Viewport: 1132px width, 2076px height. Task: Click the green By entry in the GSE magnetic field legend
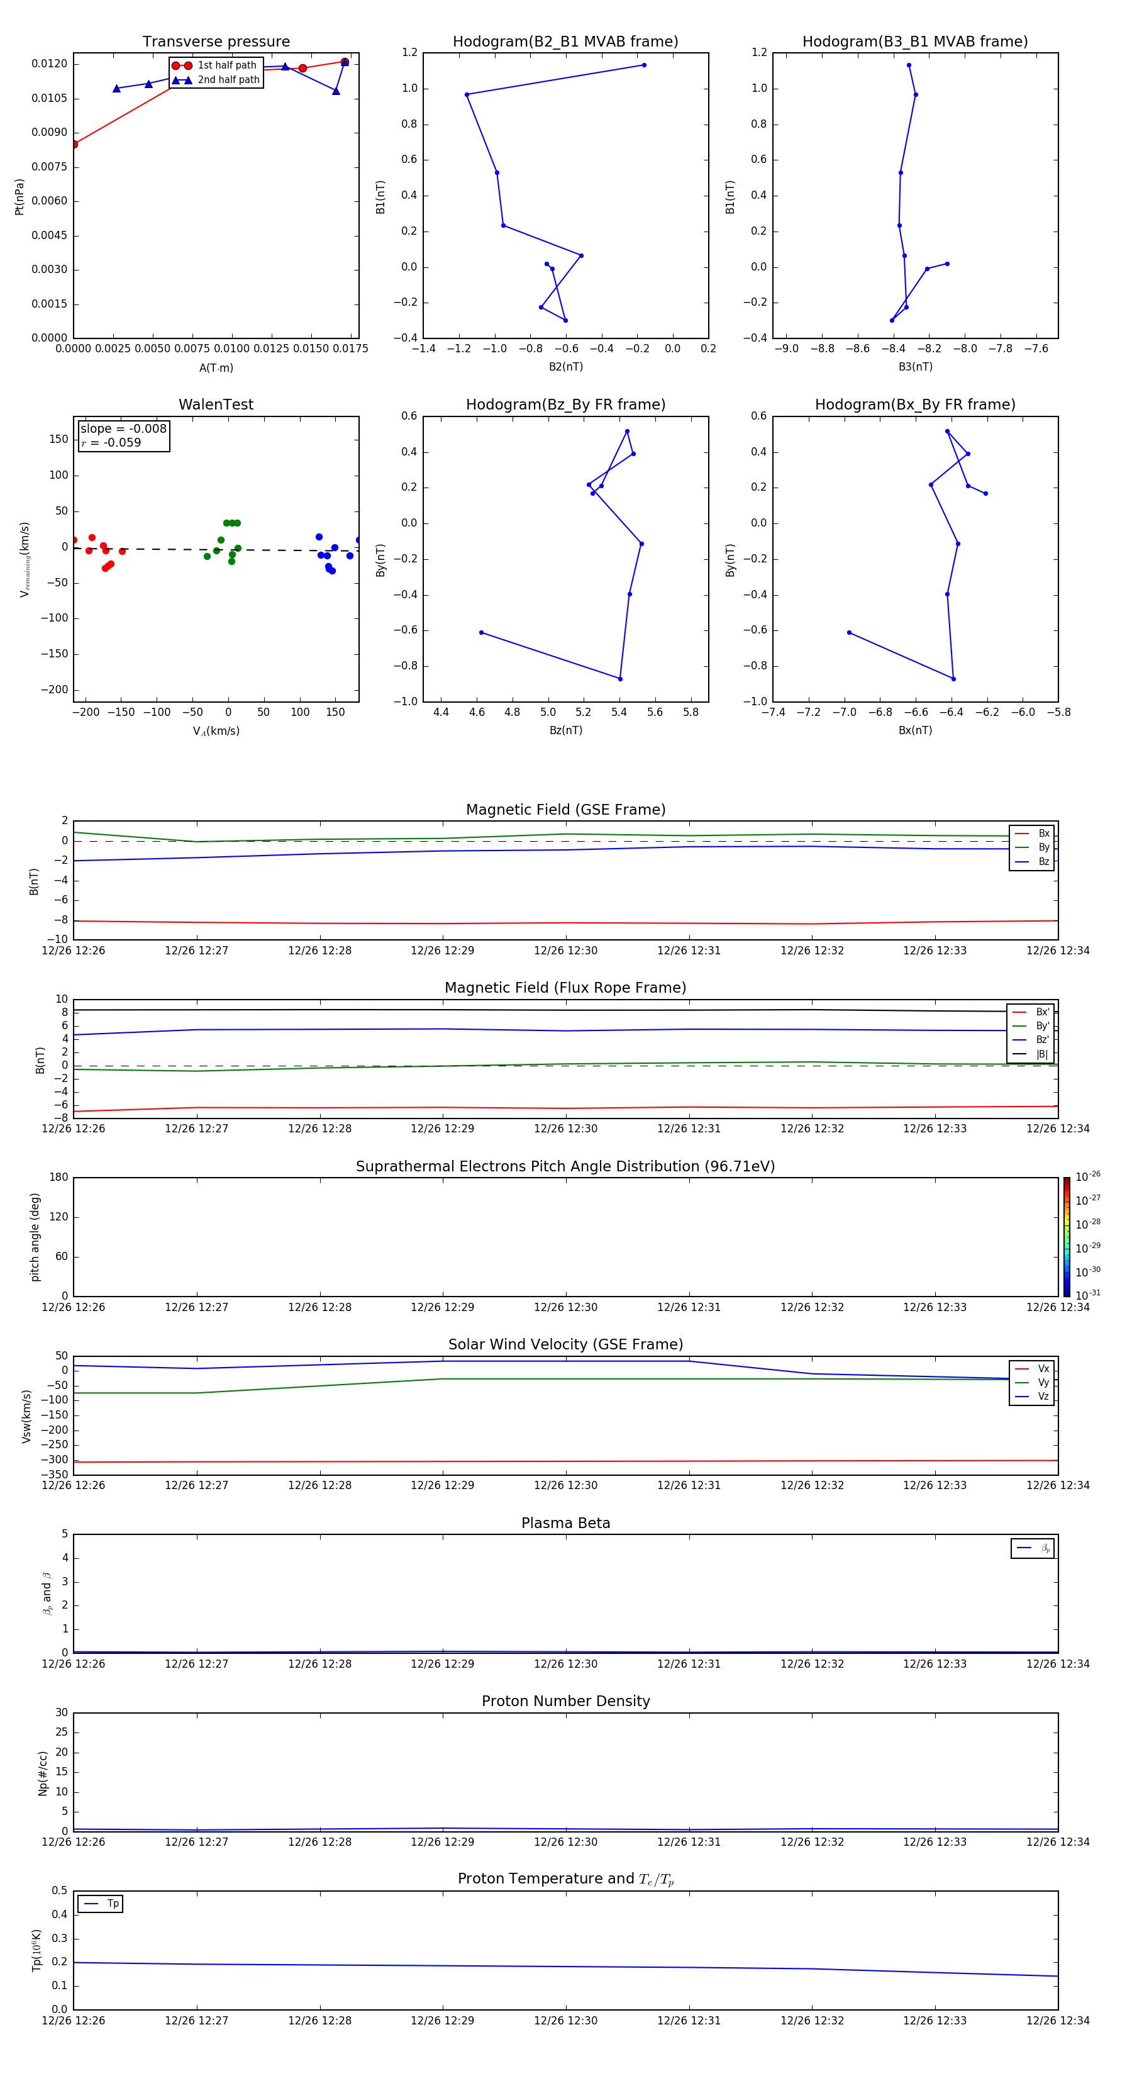point(1032,847)
